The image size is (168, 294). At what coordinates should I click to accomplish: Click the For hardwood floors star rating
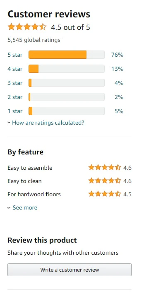click(x=105, y=194)
